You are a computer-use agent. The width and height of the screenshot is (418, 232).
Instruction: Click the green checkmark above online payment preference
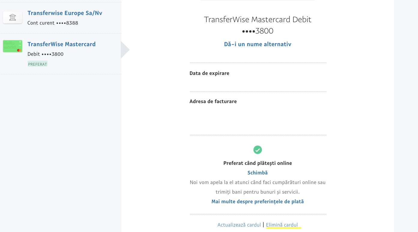click(257, 150)
